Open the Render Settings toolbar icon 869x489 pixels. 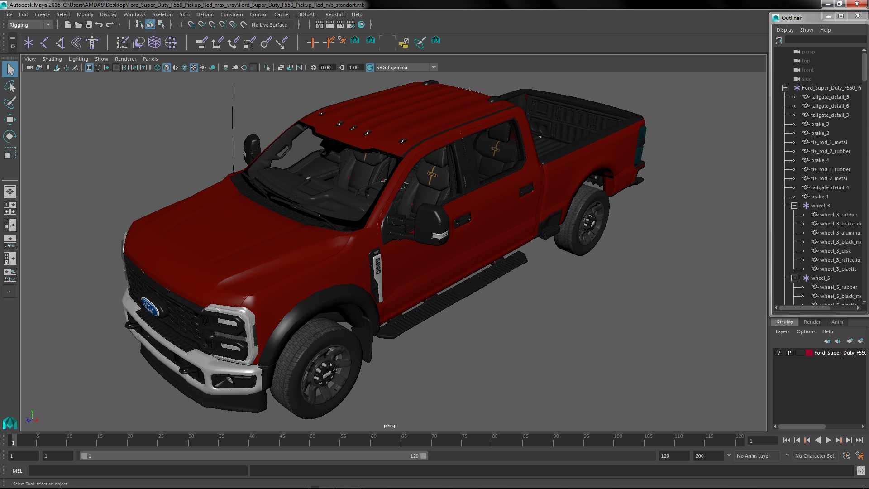[350, 25]
